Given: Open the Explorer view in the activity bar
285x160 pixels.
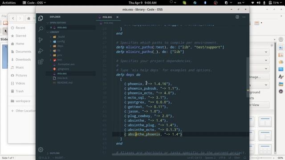Looking at the screenshot, I should (x=41, y=18).
